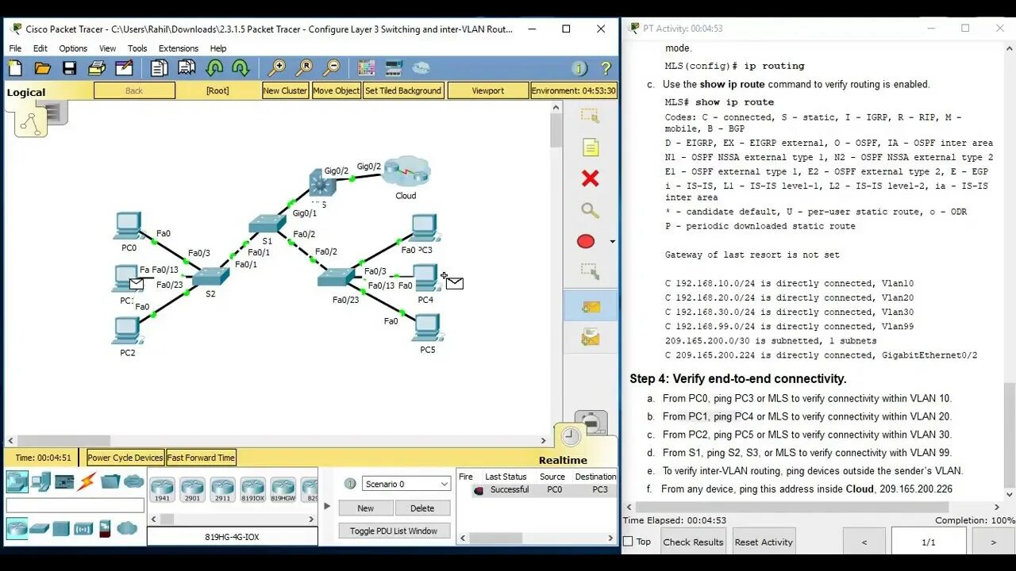1016x571 pixels.
Task: Zoom out with the magnifier minus icon
Action: tap(332, 68)
